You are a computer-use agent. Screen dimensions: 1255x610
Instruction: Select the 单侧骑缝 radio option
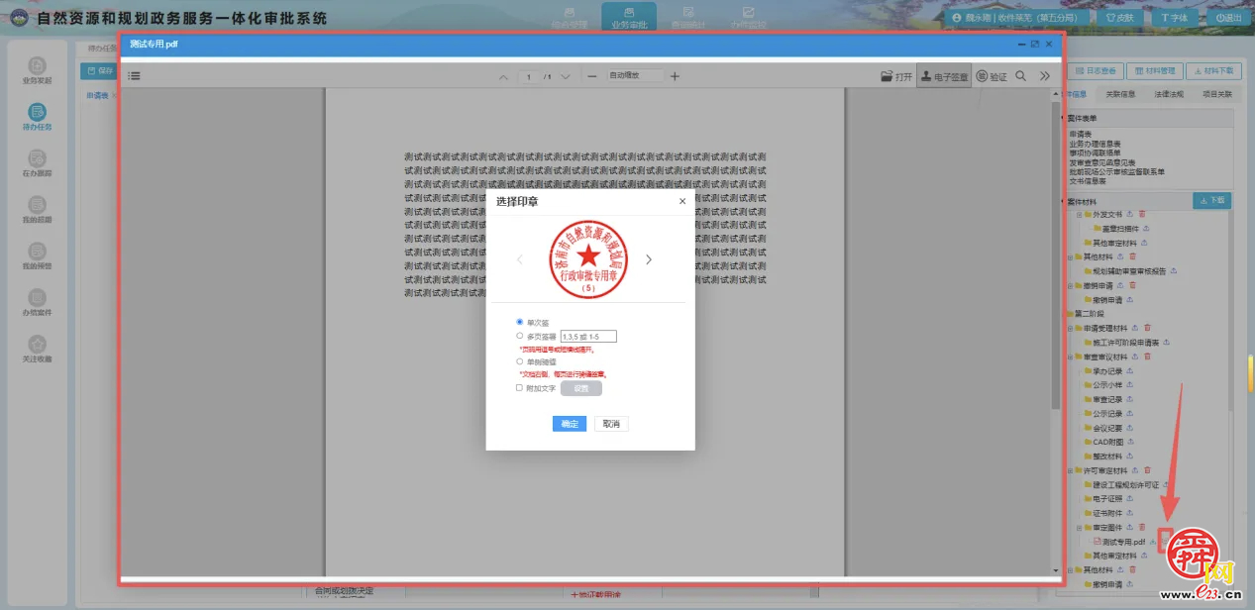point(520,361)
